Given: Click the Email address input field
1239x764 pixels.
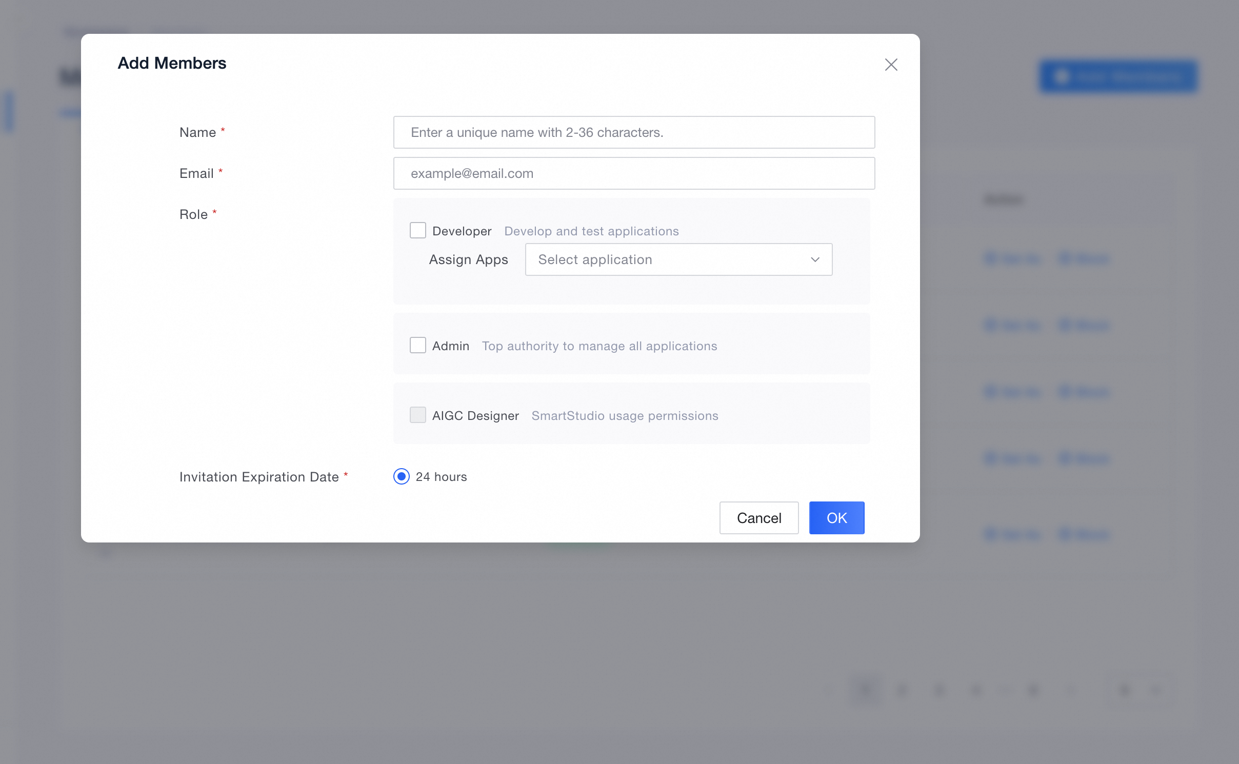Looking at the screenshot, I should click(x=634, y=173).
